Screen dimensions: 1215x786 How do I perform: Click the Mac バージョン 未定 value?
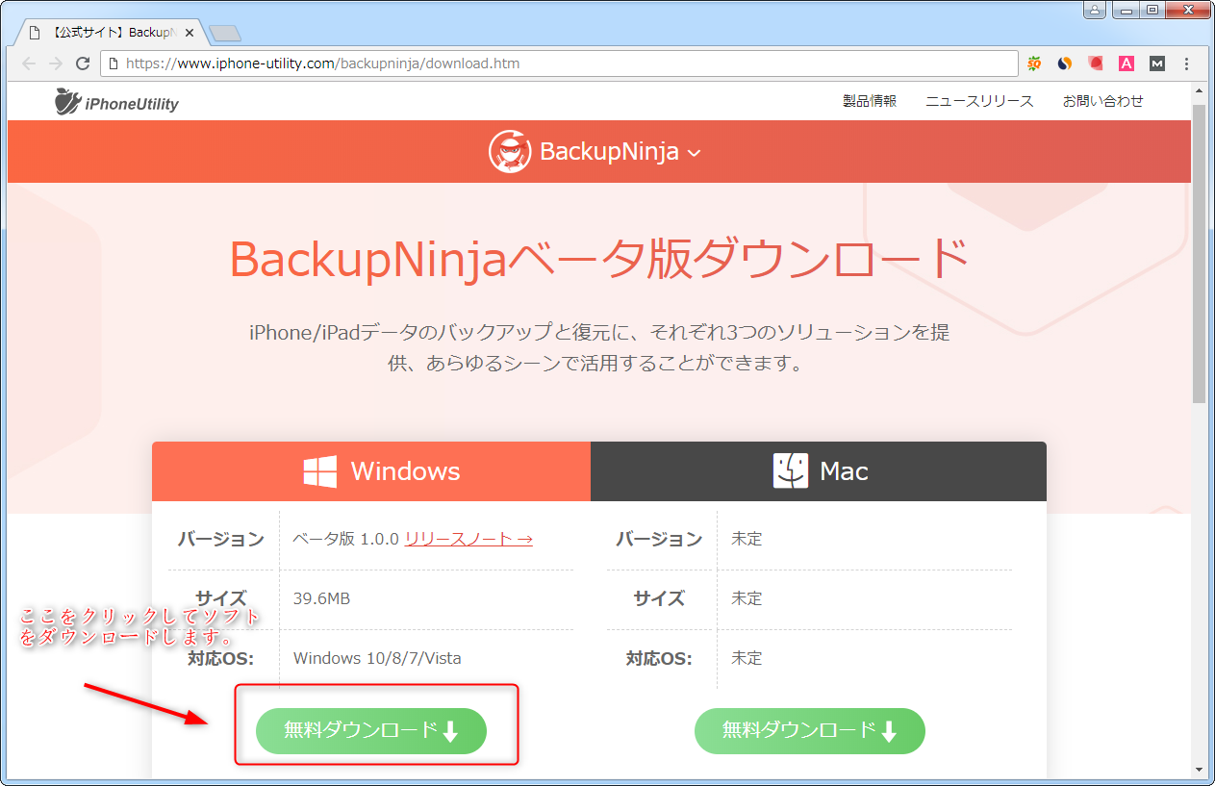[x=747, y=539]
